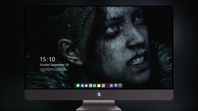This screenshot has width=198, height=111.
Task: Open the Photos gallery app in the dock
Action: click(103, 85)
